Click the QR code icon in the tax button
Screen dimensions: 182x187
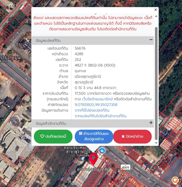[x=81, y=133]
